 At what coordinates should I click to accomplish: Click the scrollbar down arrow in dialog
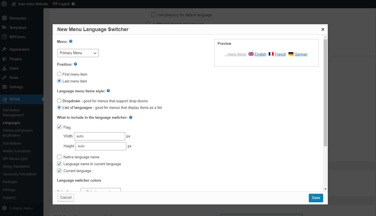(325, 189)
